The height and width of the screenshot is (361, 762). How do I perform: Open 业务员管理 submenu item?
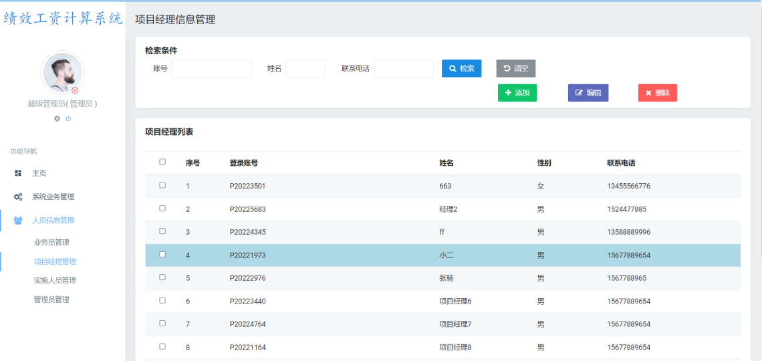click(x=51, y=242)
